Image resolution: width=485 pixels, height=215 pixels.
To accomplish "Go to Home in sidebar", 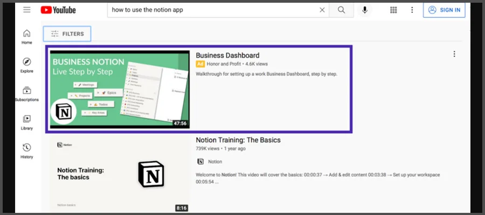I will pos(26,37).
